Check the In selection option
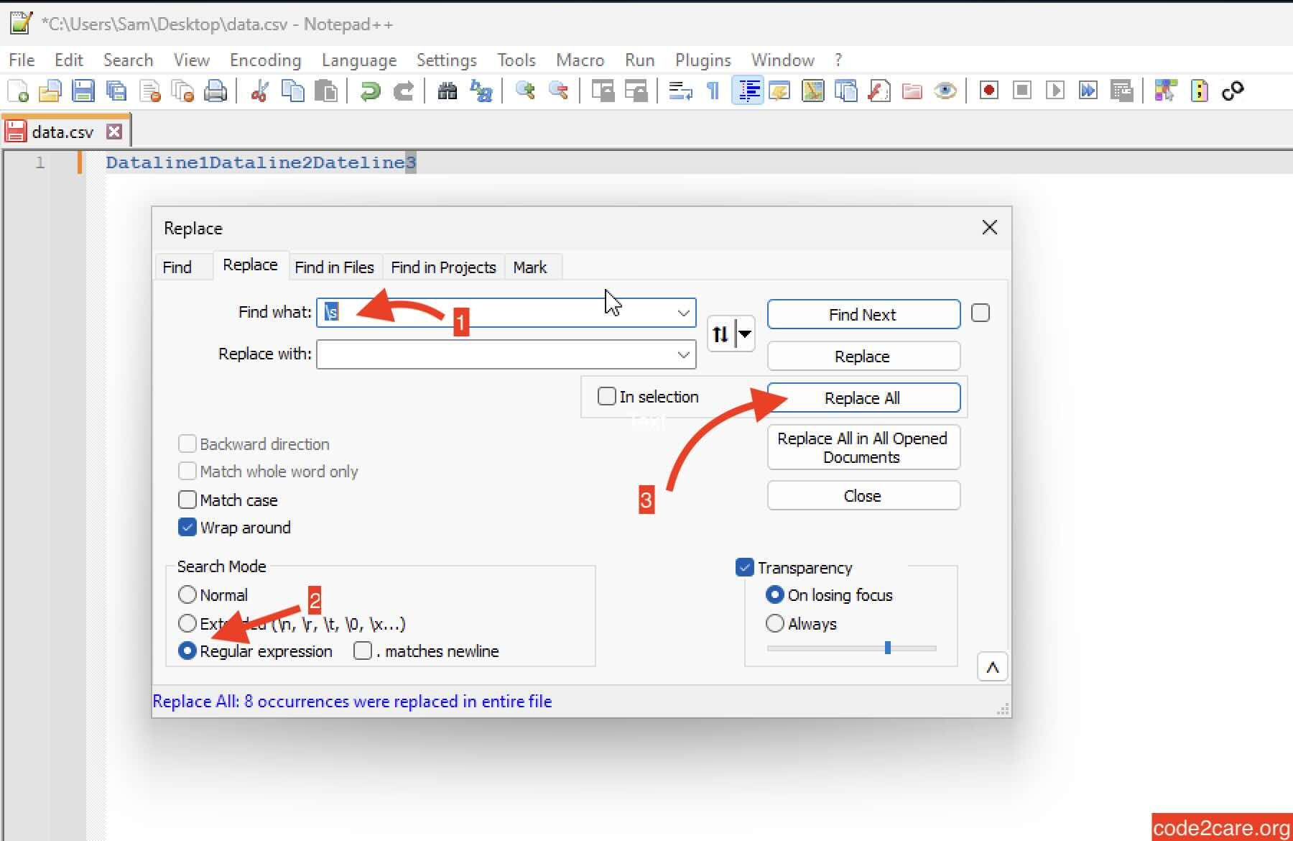The width and height of the screenshot is (1293, 841). [x=607, y=396]
